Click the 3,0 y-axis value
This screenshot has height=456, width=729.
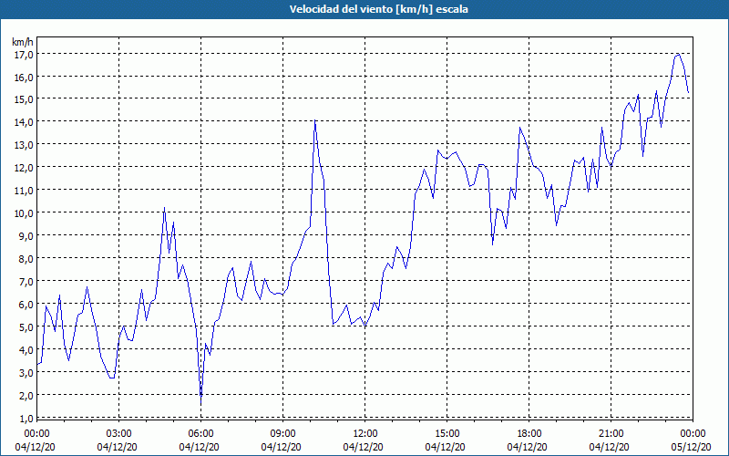[x=26, y=373]
